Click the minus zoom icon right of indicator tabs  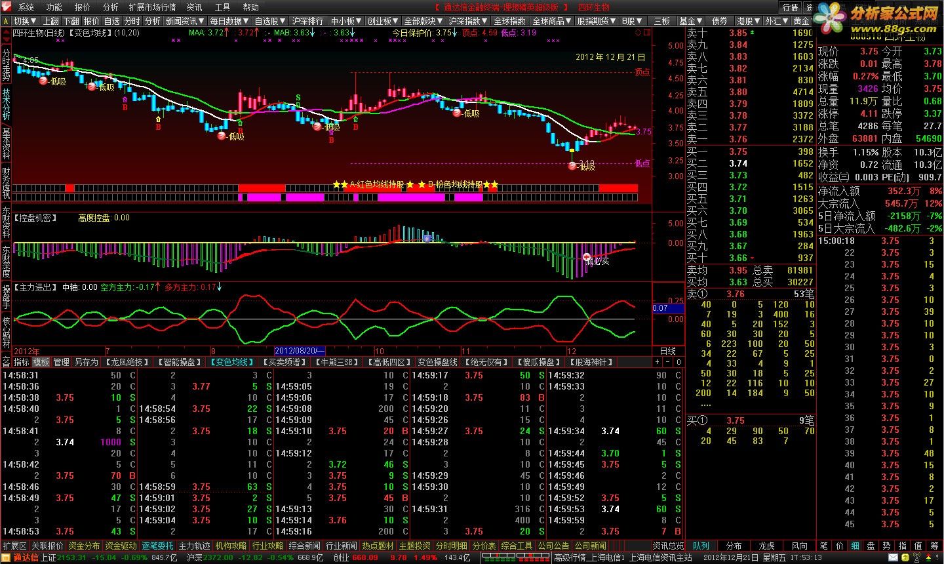pyautogui.click(x=668, y=362)
